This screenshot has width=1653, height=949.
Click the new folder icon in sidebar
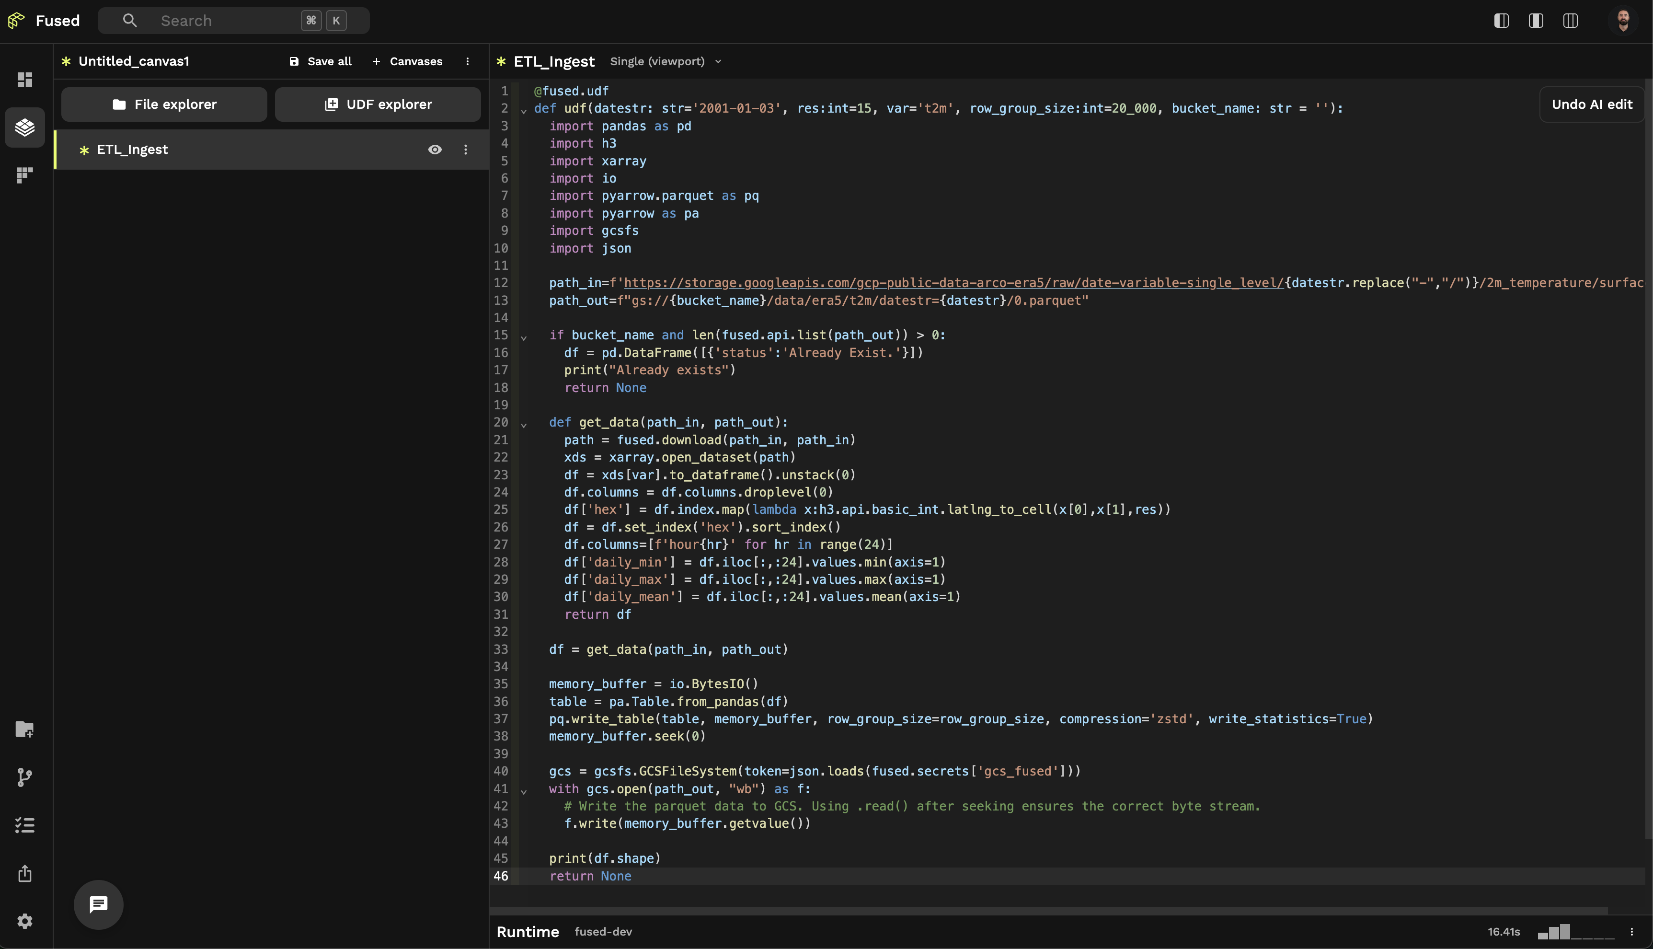tap(25, 729)
